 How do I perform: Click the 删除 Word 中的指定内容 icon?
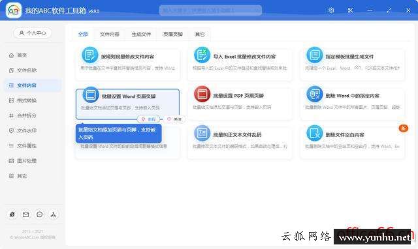[315, 94]
